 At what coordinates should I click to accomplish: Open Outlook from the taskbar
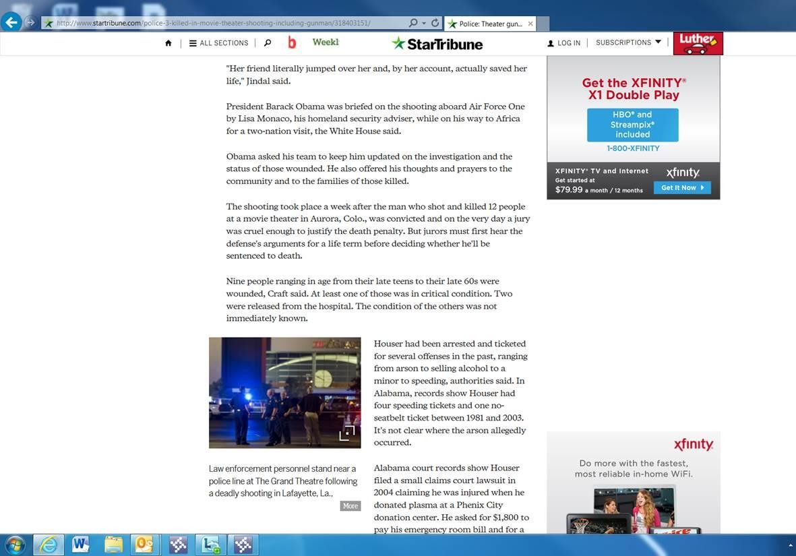point(145,544)
